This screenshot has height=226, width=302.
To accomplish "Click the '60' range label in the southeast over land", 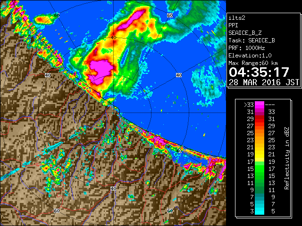I will coord(170,210).
